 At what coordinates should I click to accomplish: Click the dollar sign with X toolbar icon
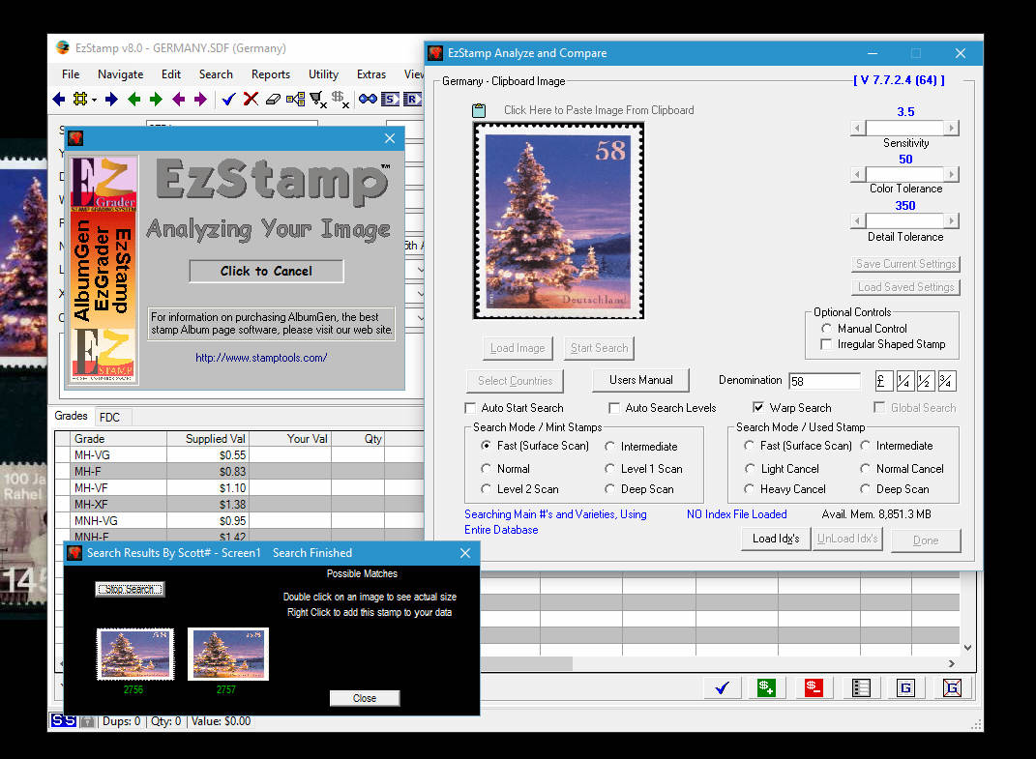click(x=340, y=99)
